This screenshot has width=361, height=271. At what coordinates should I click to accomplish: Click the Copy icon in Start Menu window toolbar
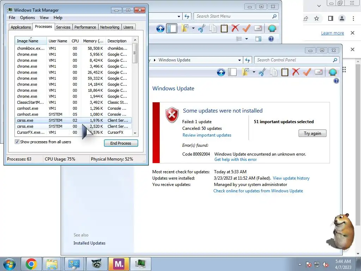[x=213, y=28]
